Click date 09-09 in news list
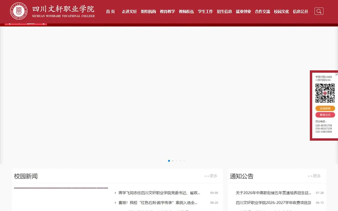Screen dimensions: 338x211 (214, 193)
